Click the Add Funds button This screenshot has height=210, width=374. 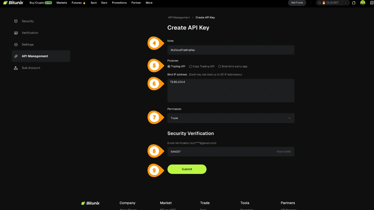point(297,3)
